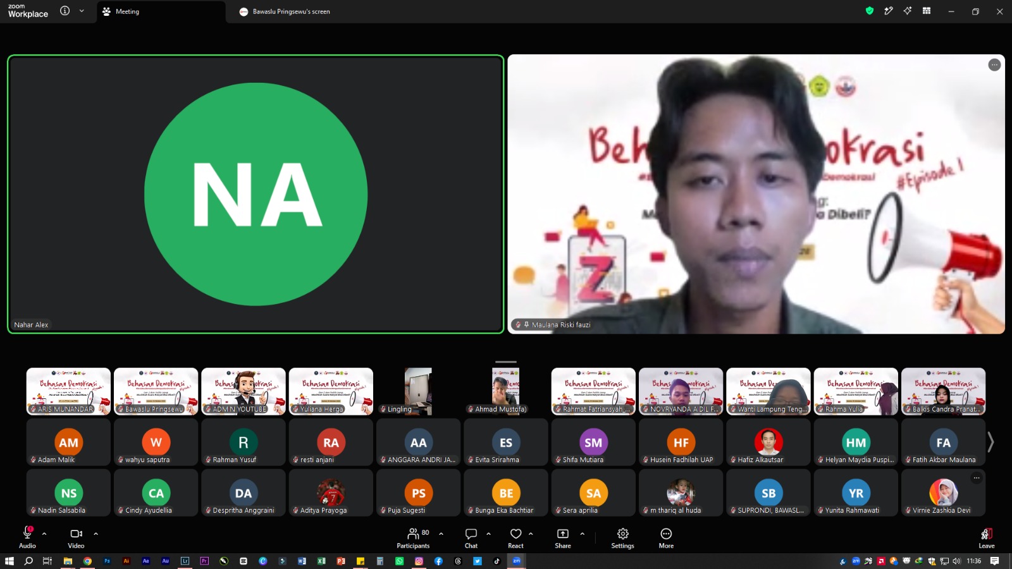Expand video options arrow next to Video
1012x569 pixels.
coord(96,534)
